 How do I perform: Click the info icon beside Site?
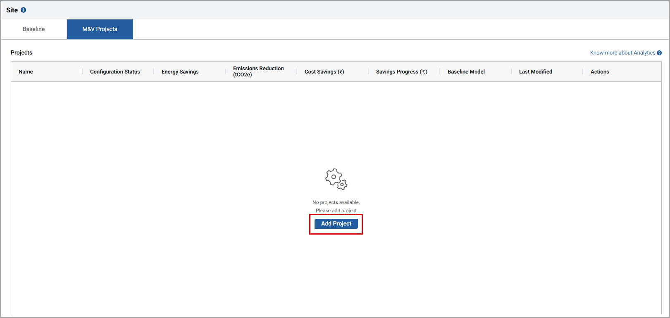tap(23, 10)
